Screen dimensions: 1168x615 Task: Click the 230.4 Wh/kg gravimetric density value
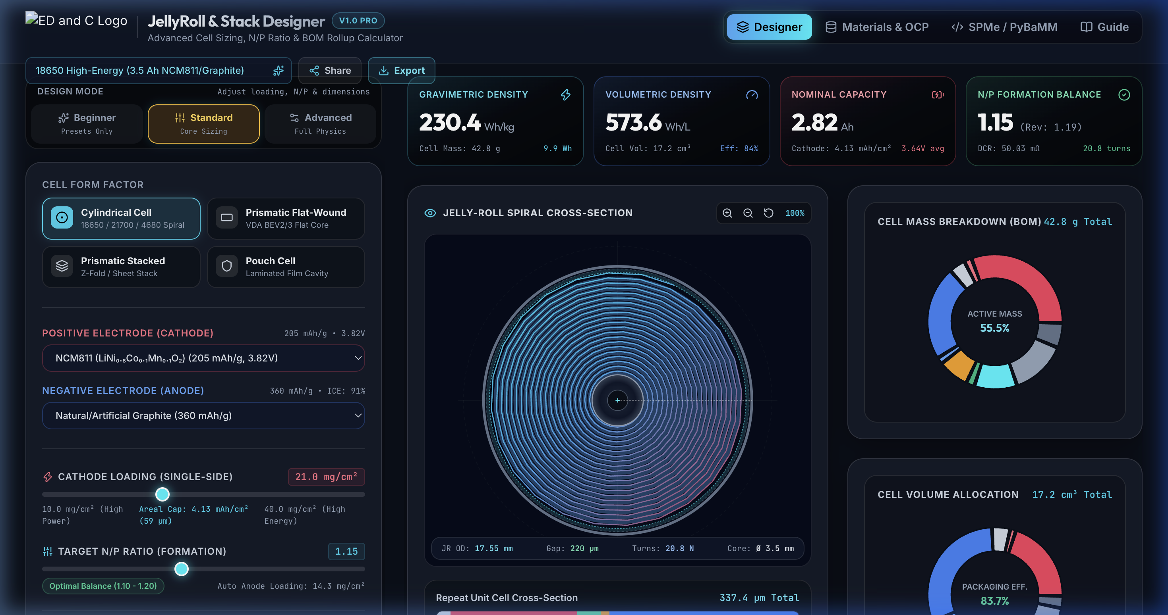tap(466, 123)
